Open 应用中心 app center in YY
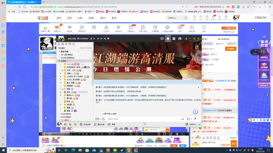This screenshot has height=153, width=273. click(191, 124)
